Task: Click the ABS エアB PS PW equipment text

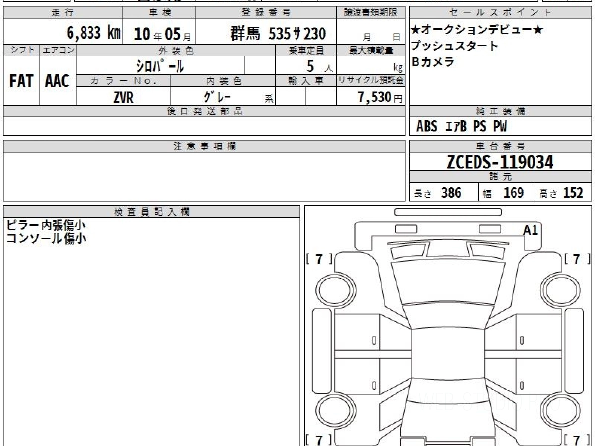Action: click(x=462, y=127)
